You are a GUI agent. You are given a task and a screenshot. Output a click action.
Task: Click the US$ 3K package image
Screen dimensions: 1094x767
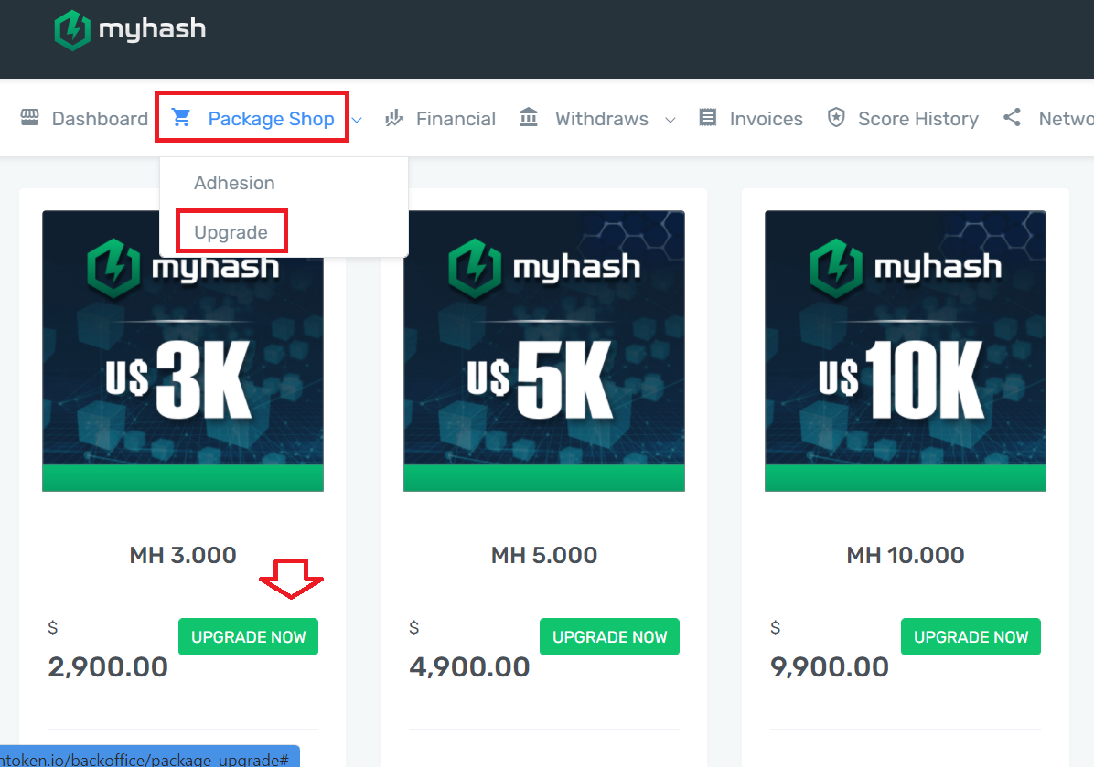point(183,351)
